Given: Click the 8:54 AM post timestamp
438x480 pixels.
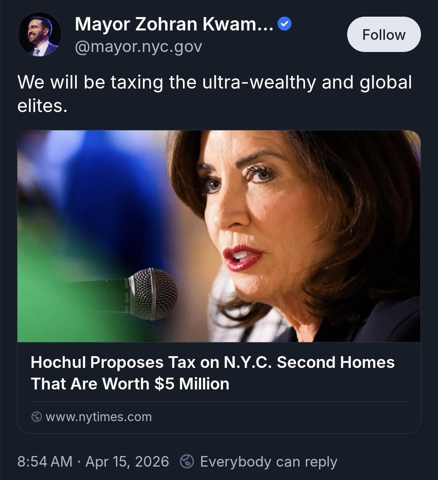Looking at the screenshot, I should point(45,462).
